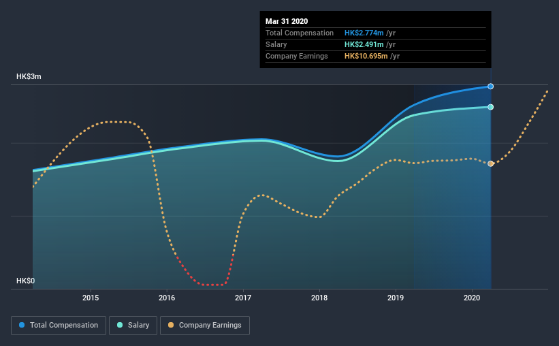Viewport: 559px width, 346px height.
Task: Toggle the Total Compensation legend button
Action: [x=59, y=326]
